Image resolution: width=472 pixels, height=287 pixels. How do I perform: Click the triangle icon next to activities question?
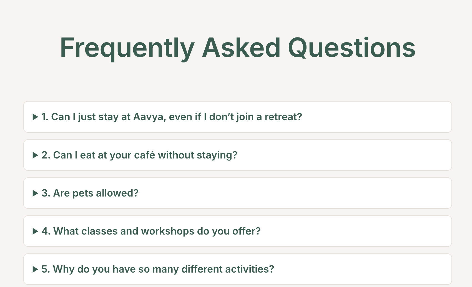(x=35, y=270)
